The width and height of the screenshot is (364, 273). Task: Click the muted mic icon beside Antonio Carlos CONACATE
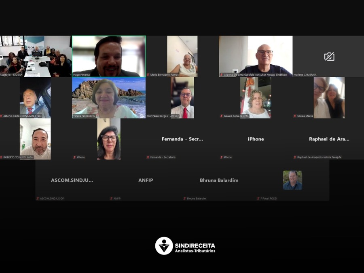point(1,116)
